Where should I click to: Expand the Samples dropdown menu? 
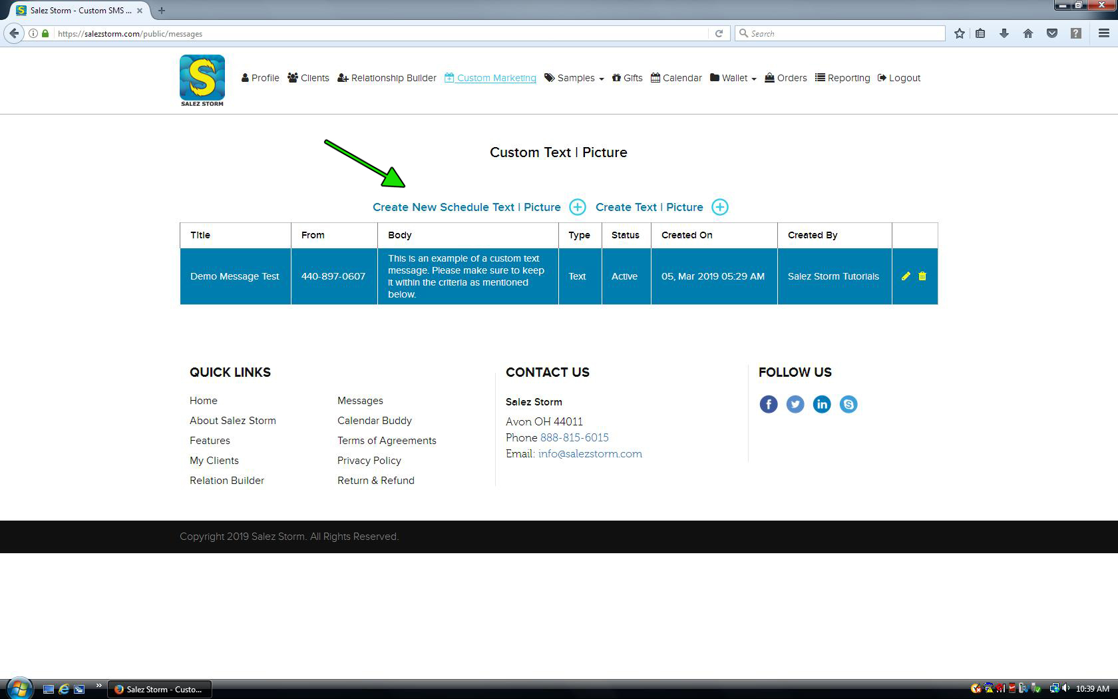tap(574, 78)
